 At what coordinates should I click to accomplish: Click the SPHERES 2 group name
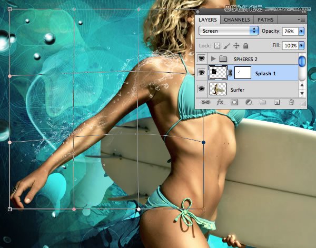pyautogui.click(x=245, y=59)
